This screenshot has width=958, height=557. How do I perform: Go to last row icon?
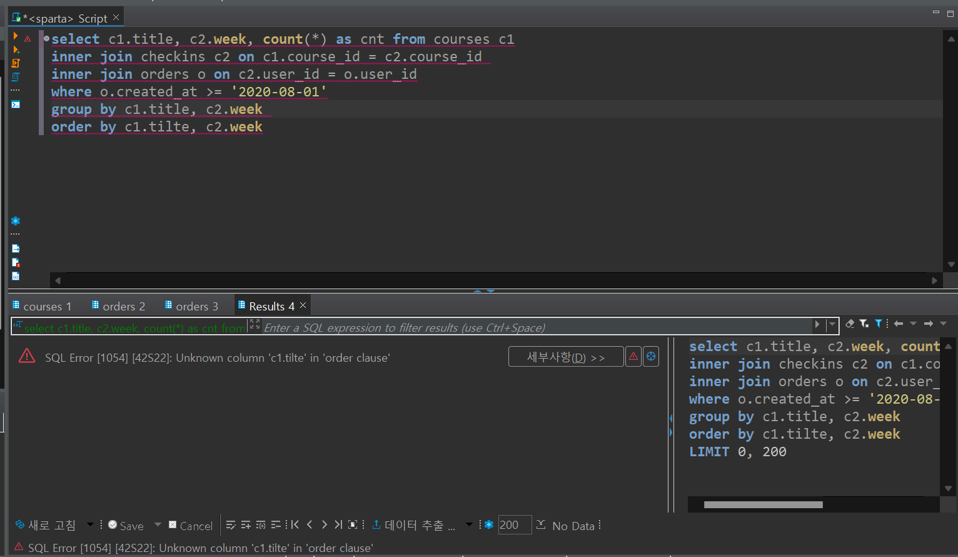click(338, 524)
